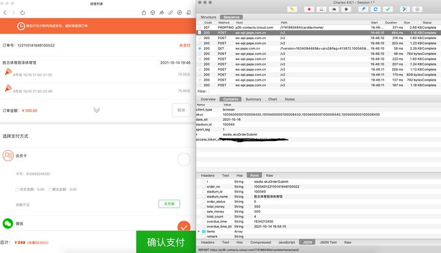Toggle SSL proxying icon in Charles toolbar
This screenshot has height=253, width=441.
pos(322,9)
